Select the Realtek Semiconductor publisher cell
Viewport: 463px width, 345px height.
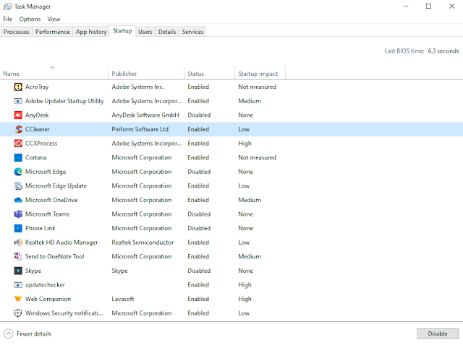143,243
